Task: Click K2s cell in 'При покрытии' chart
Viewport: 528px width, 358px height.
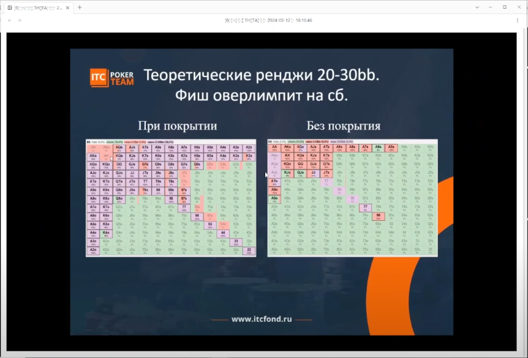Action: click(x=249, y=157)
